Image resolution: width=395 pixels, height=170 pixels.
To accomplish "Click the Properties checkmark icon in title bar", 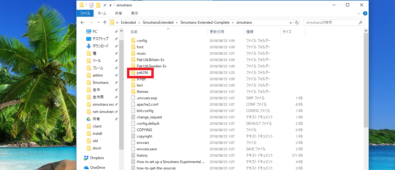I will pyautogui.click(x=91, y=5).
